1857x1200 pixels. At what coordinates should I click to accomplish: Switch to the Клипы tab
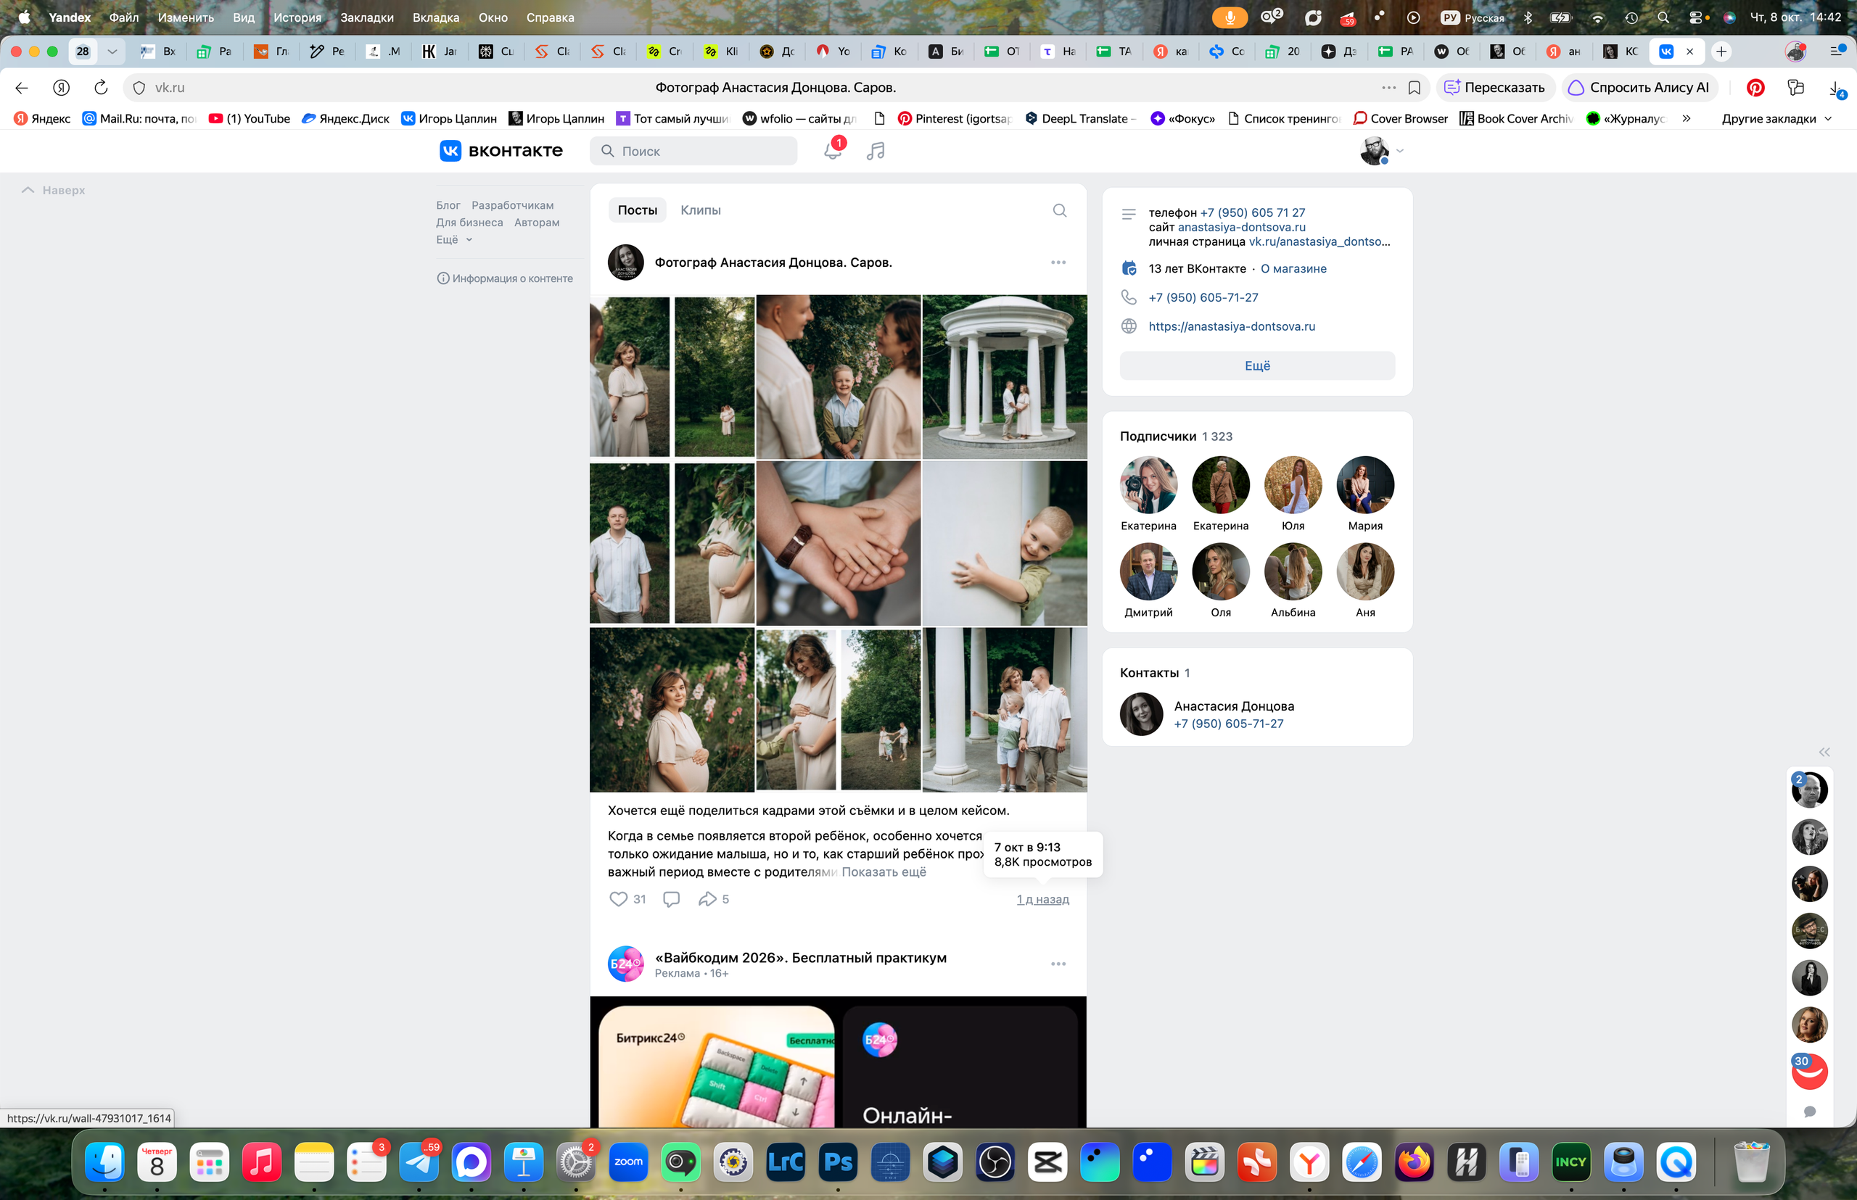pos(700,210)
